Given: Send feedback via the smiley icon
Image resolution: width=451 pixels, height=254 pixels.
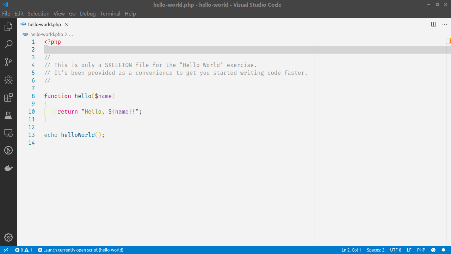Looking at the screenshot, I should [x=433, y=250].
